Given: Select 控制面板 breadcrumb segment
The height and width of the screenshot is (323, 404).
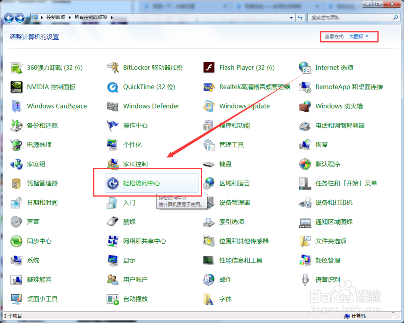Looking at the screenshot, I should tap(56, 17).
